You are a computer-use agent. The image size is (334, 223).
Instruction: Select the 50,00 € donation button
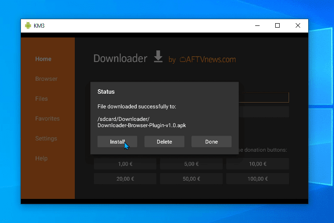(191, 179)
